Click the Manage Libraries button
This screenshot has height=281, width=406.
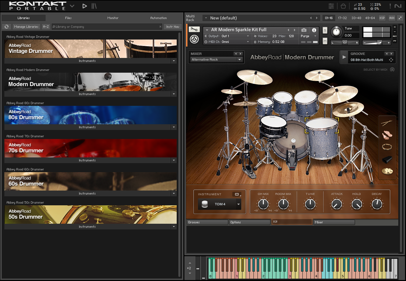pyautogui.click(x=26, y=27)
